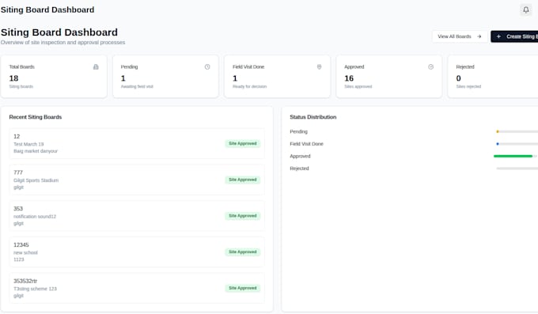Click Pending label in Status Distribution
Viewport: 538px width, 314px height.
[x=298, y=131]
